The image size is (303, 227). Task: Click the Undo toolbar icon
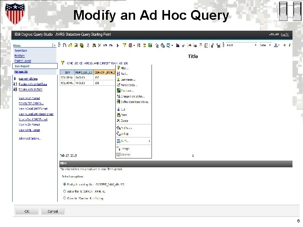point(105,45)
